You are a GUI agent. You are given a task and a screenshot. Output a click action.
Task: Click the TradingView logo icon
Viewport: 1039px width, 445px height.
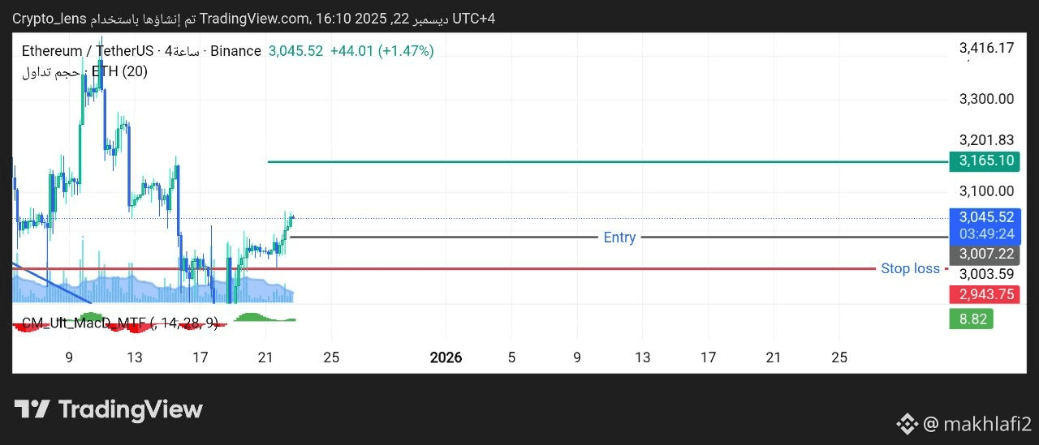(32, 409)
